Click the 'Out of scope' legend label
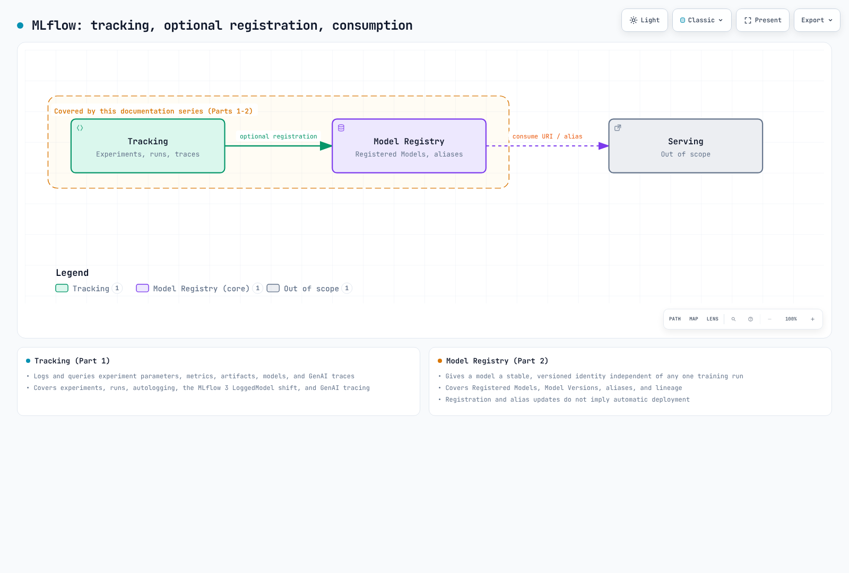This screenshot has width=849, height=573. 311,289
